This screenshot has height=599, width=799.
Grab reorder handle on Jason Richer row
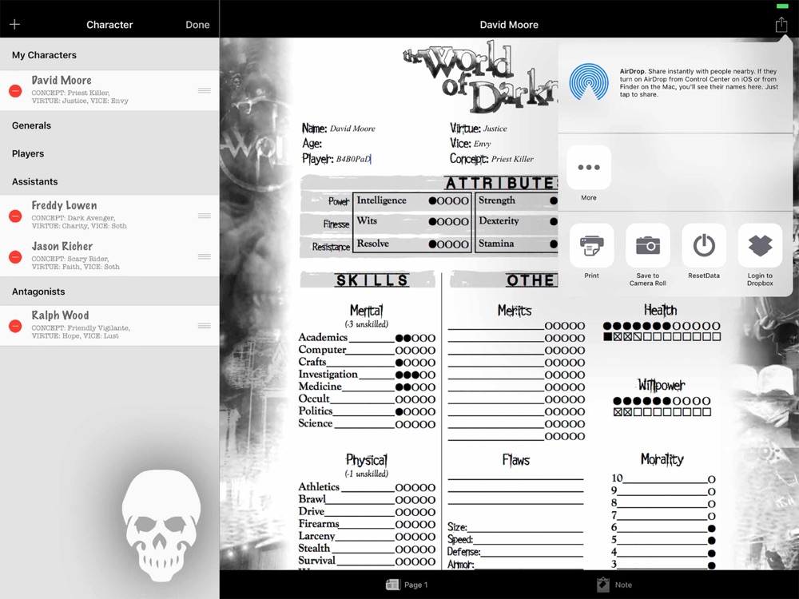[x=205, y=256]
